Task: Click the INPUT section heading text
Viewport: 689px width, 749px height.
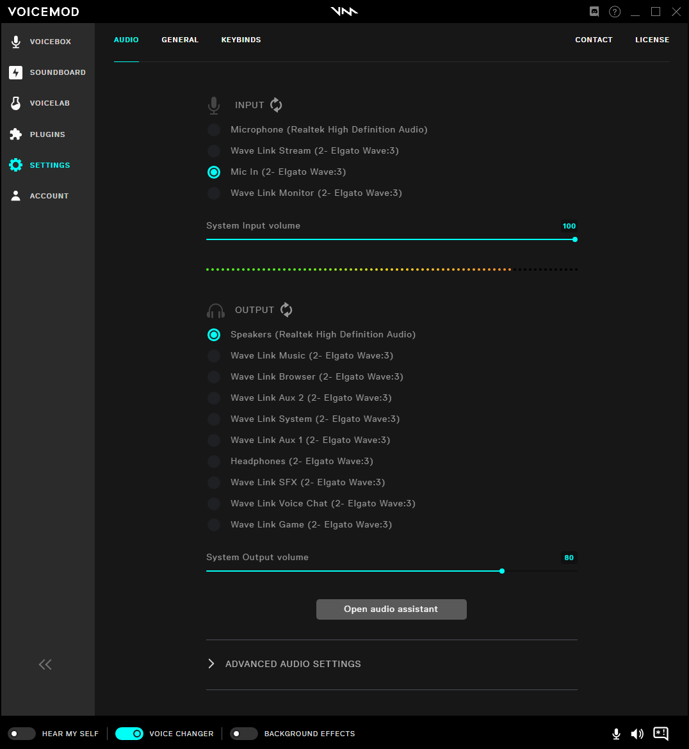Action: click(x=250, y=105)
